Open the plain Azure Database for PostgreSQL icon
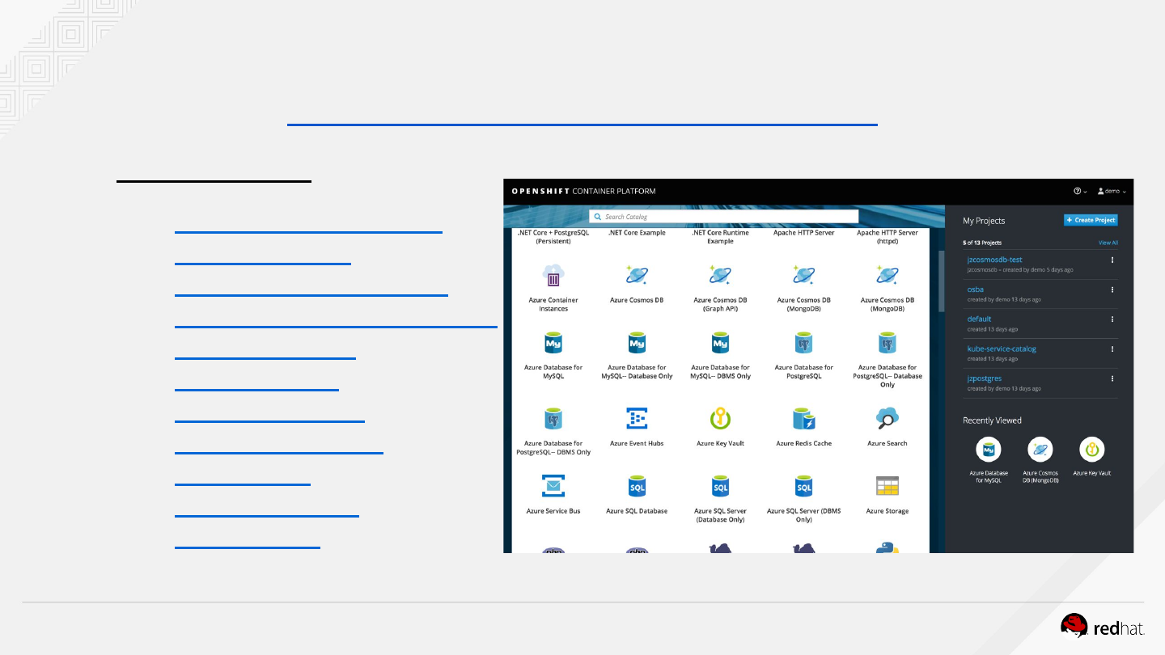 803,343
